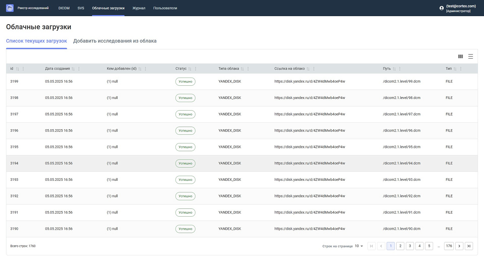Open column visibility settings icon
Image resolution: width=484 pixels, height=272 pixels.
(460, 56)
